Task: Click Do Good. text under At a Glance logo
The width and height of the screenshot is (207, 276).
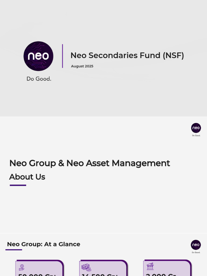Action: coord(196,253)
